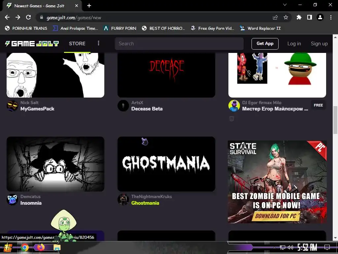Click the ArtsX author name
The width and height of the screenshot is (338, 254).
(x=137, y=103)
